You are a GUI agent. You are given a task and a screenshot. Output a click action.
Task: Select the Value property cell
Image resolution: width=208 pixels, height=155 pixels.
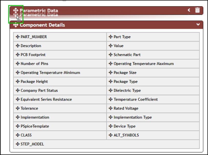point(118,46)
